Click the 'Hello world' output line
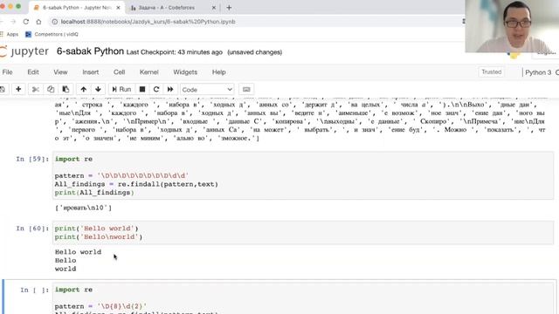 click(x=78, y=252)
